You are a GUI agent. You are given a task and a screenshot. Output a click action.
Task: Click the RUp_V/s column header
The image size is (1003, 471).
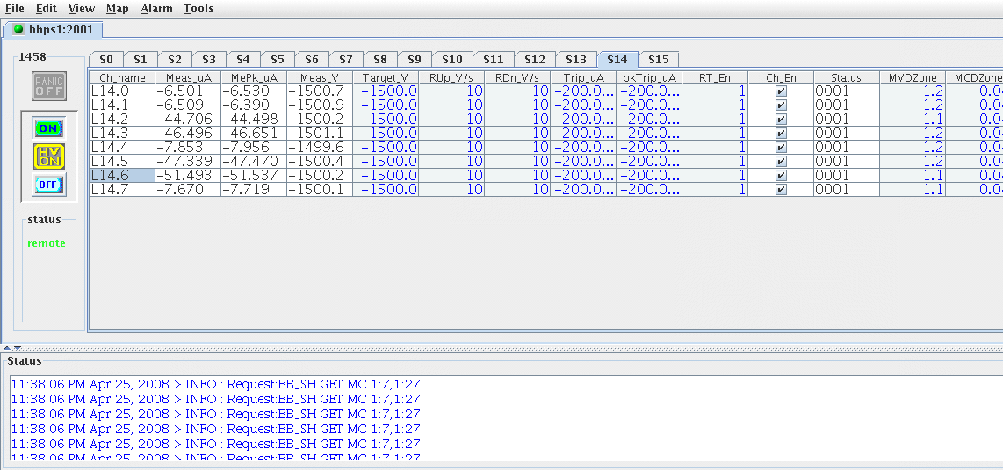tap(451, 77)
